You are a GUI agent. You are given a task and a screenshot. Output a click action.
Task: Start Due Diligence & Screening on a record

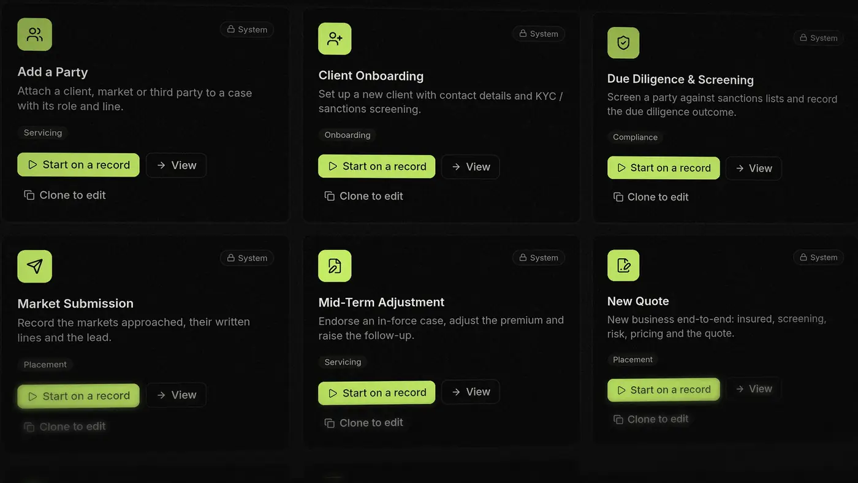[663, 168]
